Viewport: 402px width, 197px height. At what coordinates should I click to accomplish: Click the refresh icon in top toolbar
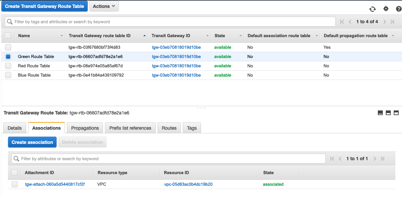click(373, 9)
